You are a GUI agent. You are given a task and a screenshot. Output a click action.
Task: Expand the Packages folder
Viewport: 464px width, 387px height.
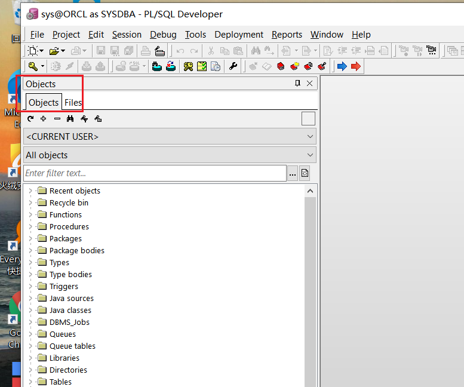tap(30, 238)
